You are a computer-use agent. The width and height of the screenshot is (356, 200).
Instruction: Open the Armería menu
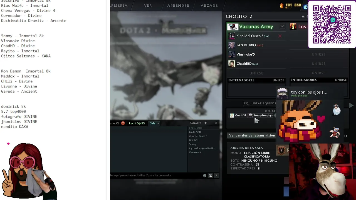119,6
